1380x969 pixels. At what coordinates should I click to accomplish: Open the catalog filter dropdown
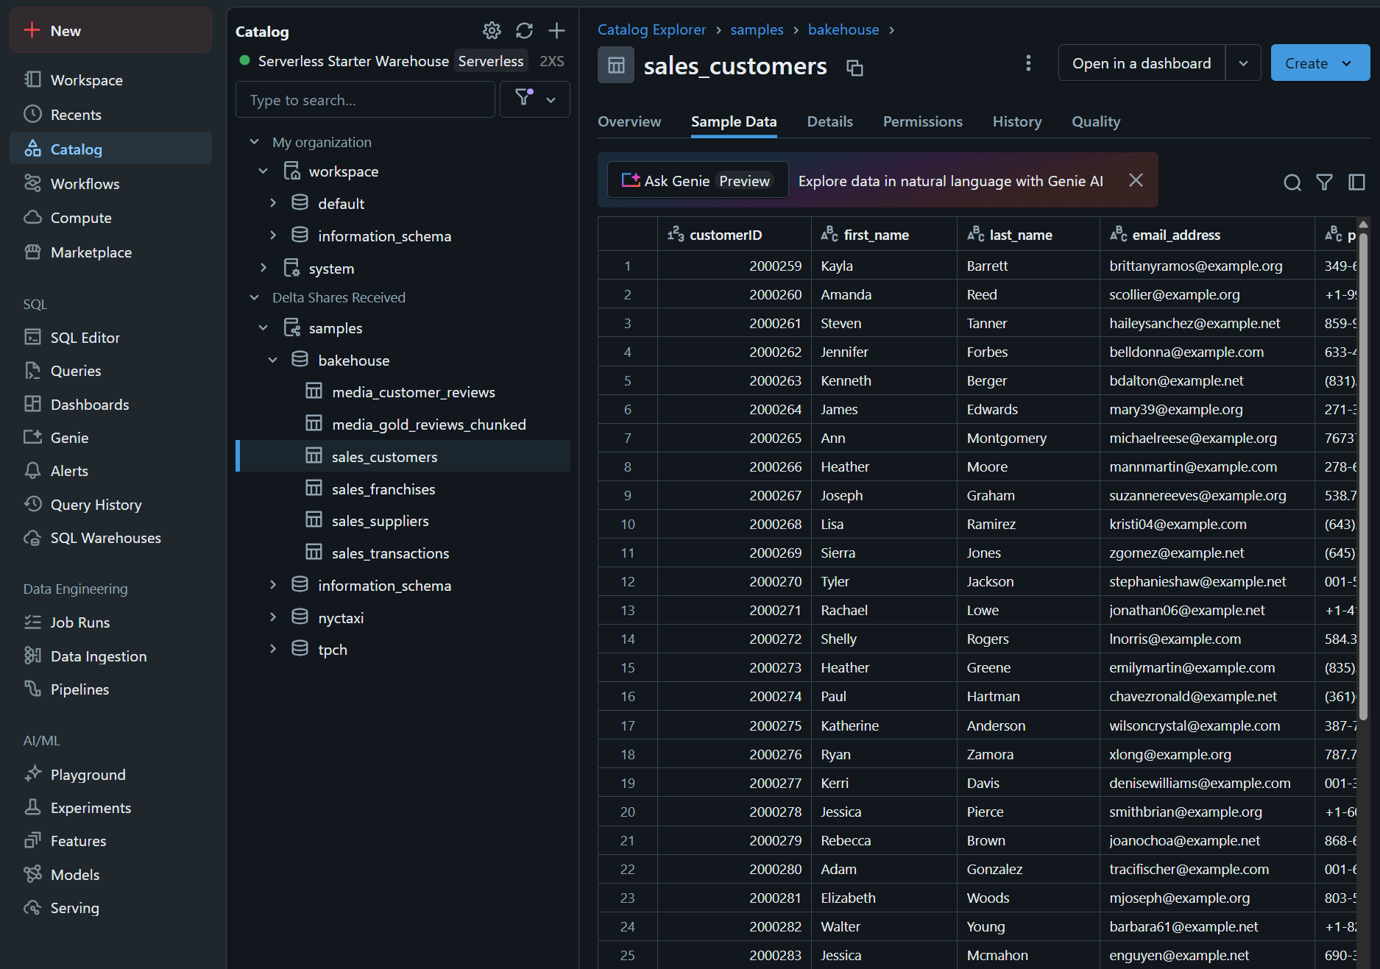coord(535,99)
